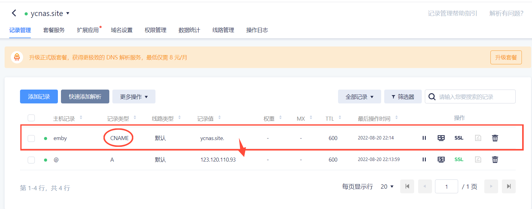Open the remark icon for the emby record
This screenshot has height=209, width=532.
click(478, 138)
